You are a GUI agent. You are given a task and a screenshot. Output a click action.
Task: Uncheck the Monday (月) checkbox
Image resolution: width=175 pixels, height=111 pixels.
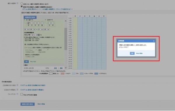point(29,23)
